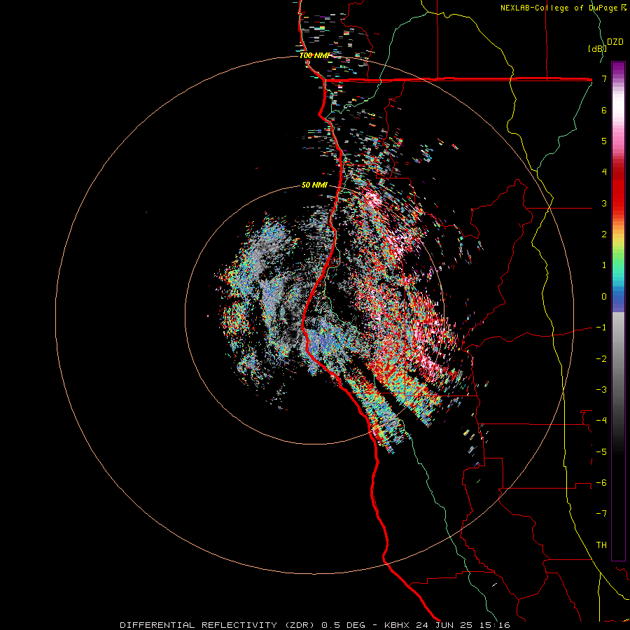Click the DIFFERENTIAL REFLECTIVITY (ZDR) caption text

point(218,625)
